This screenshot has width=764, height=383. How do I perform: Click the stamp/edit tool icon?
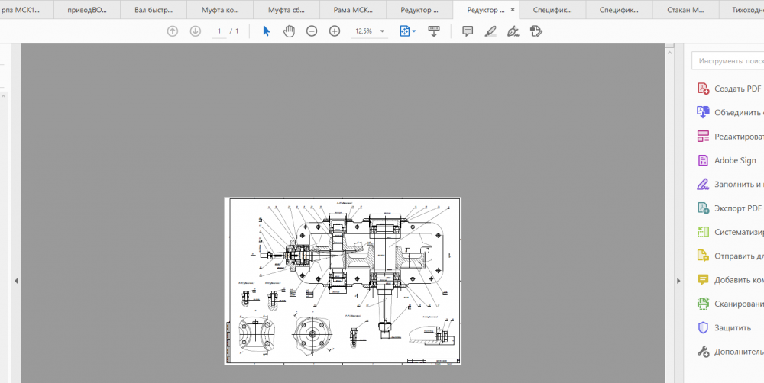click(x=536, y=31)
